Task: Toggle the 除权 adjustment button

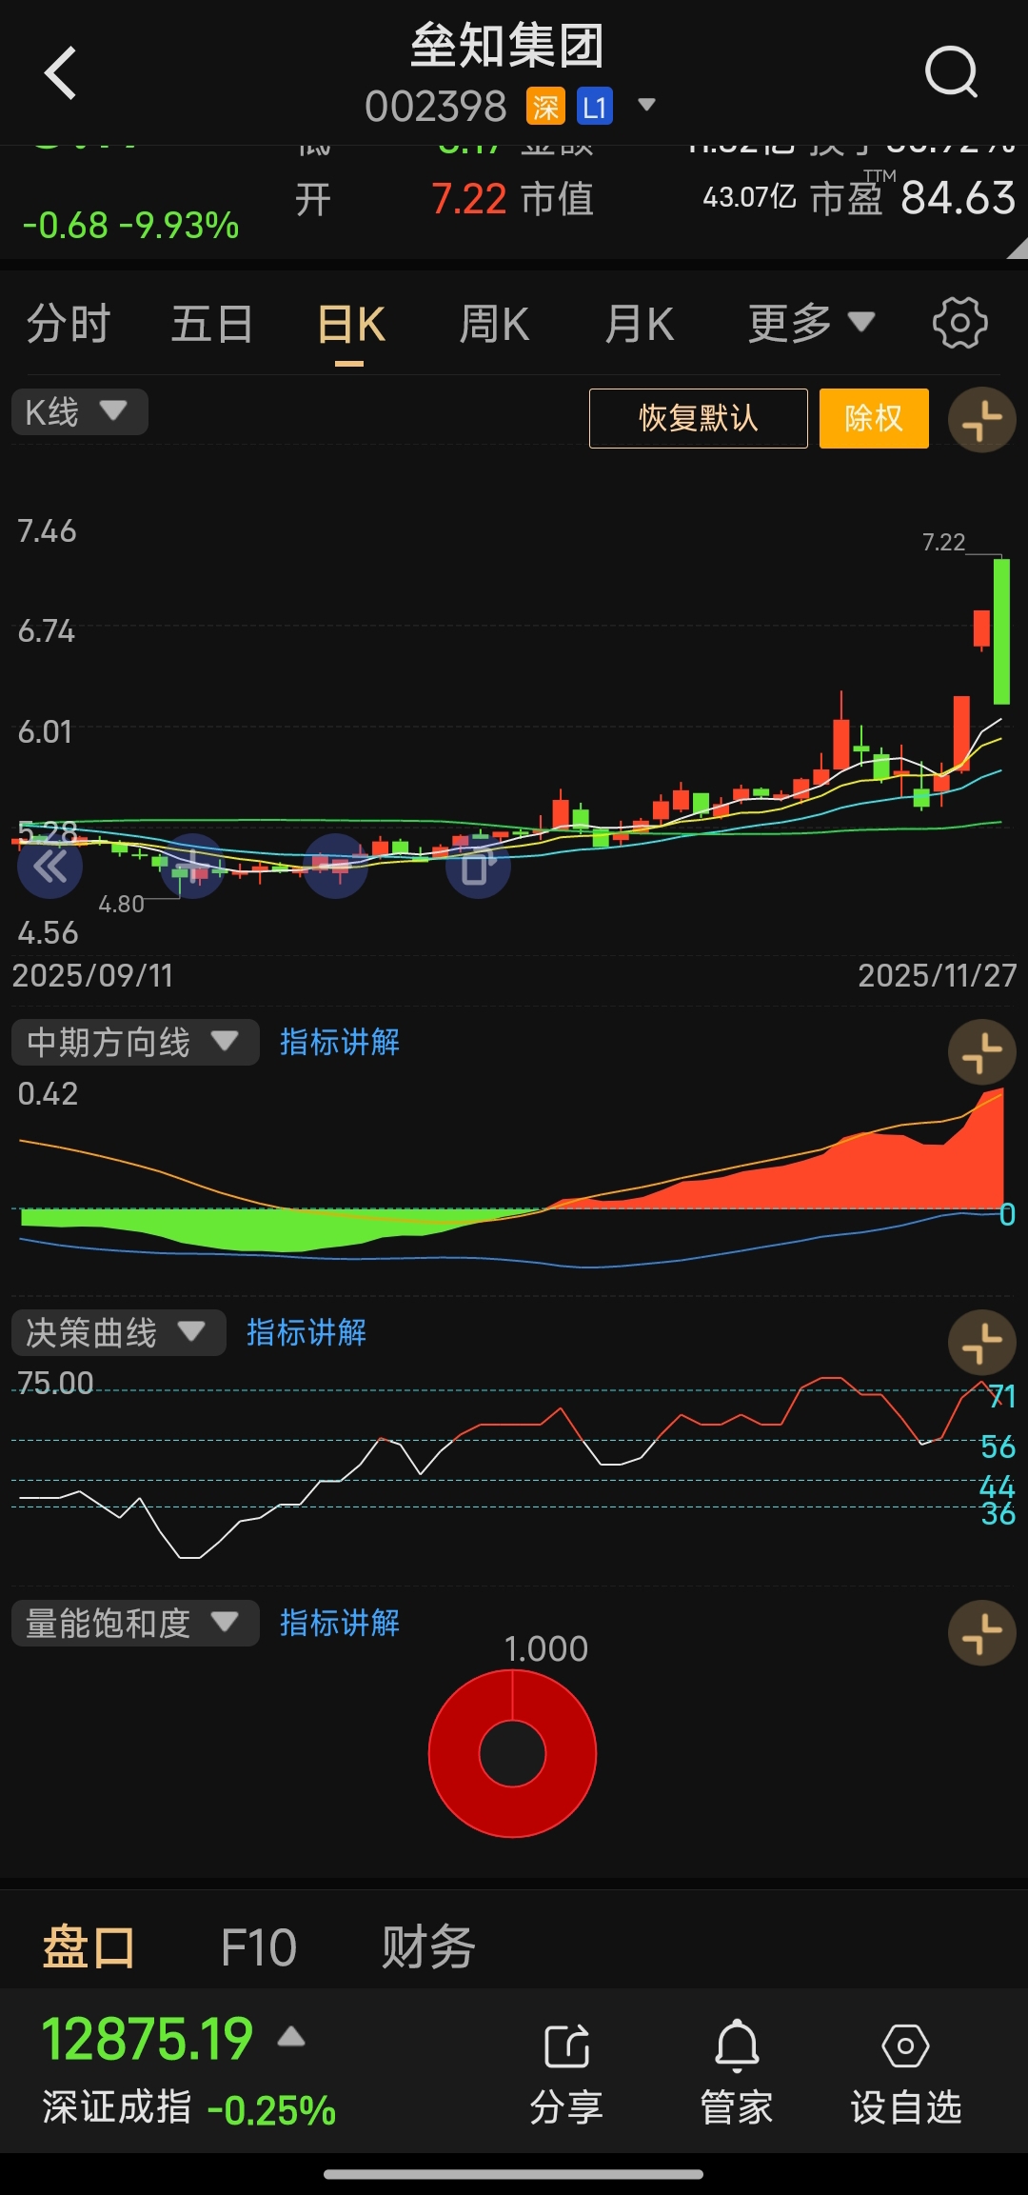Action: pos(874,418)
